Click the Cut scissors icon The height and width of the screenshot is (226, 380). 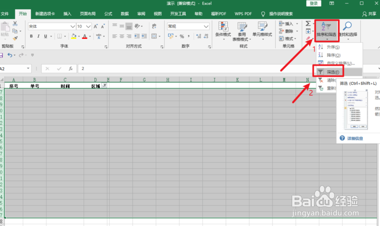pos(15,23)
